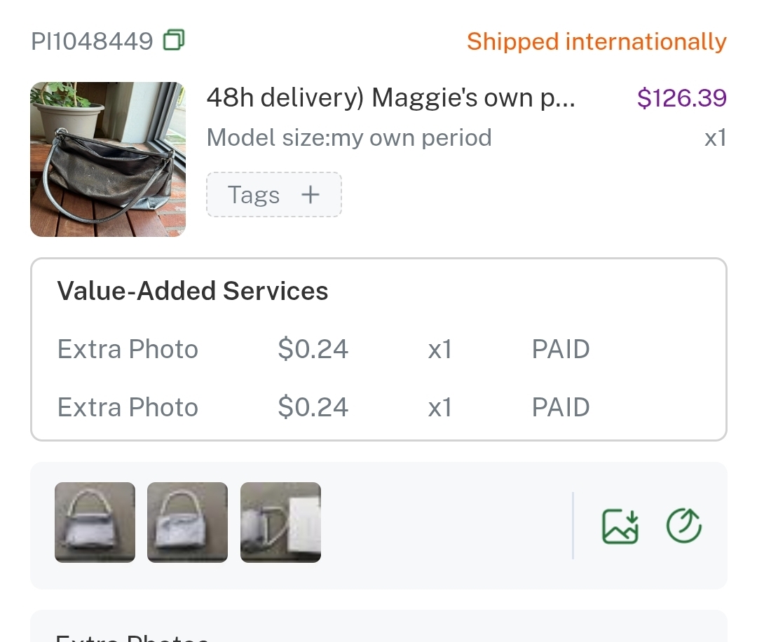The height and width of the screenshot is (642, 757).
Task: Open the second QC photo thumbnail
Action: [x=187, y=522]
